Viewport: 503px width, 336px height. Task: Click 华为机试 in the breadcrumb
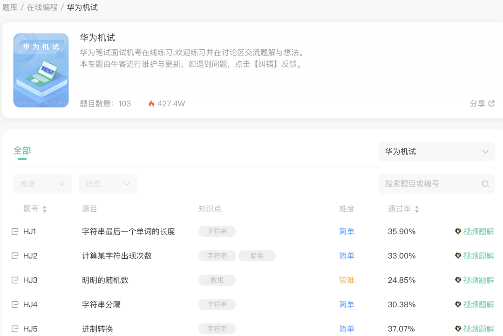(x=82, y=7)
